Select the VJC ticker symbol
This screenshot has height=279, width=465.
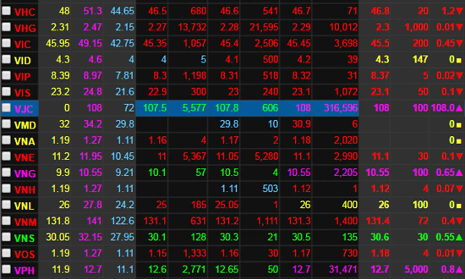click(24, 109)
